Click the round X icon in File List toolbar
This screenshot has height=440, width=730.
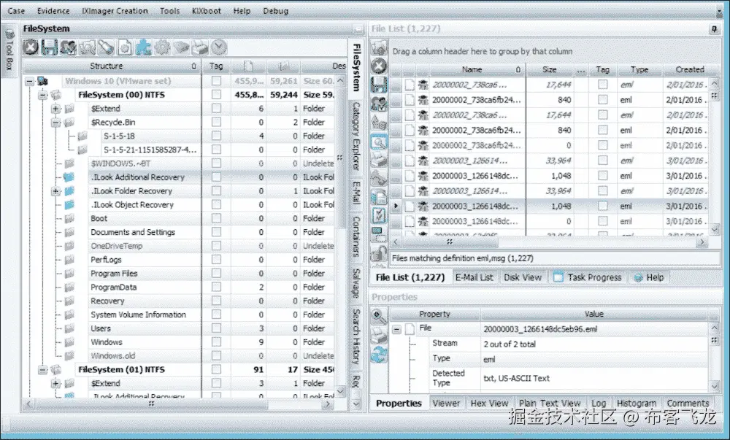click(379, 66)
